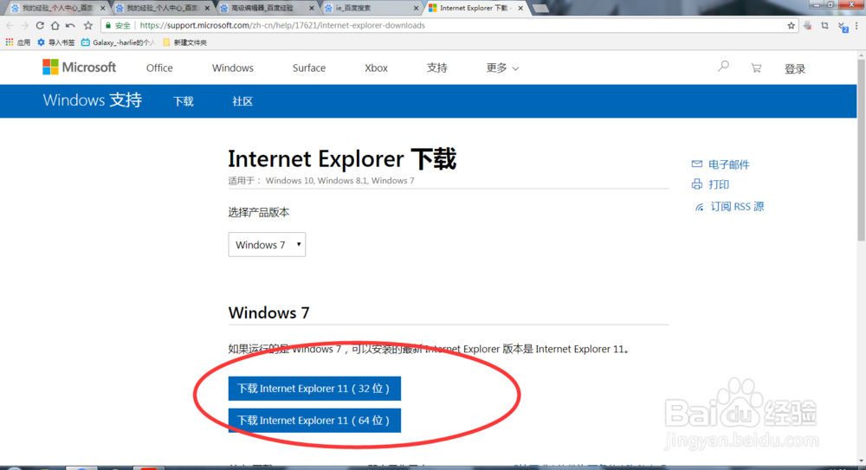The height and width of the screenshot is (470, 866).
Task: Open the Surface menu item
Action: [309, 68]
